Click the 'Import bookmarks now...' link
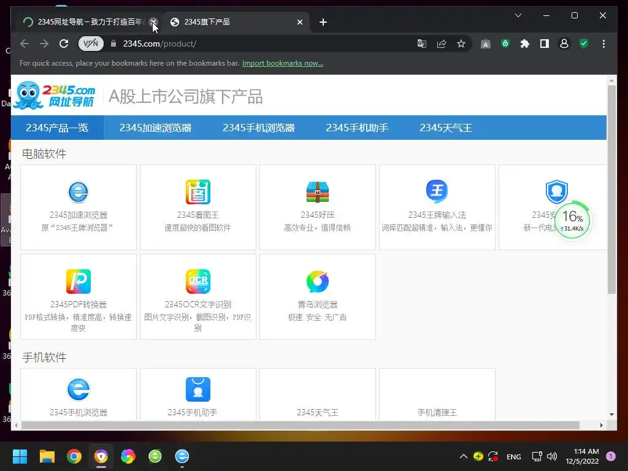The height and width of the screenshot is (471, 628). click(x=283, y=63)
